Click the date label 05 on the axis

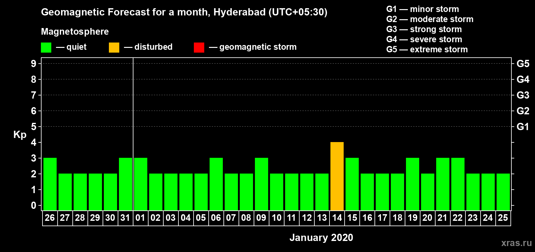(x=201, y=218)
